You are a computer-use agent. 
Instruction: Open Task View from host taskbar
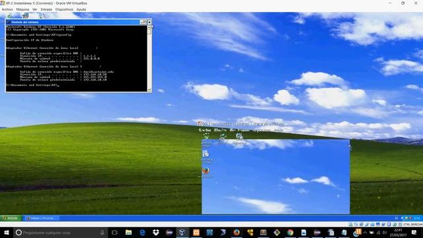(x=114, y=232)
